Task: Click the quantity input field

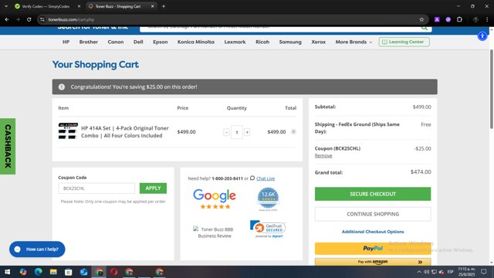Action: pos(237,132)
